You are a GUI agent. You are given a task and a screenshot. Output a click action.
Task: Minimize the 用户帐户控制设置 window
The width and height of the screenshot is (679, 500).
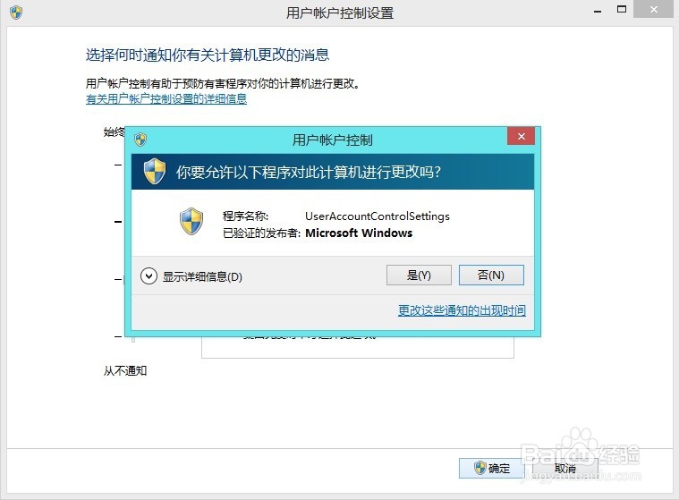(598, 12)
